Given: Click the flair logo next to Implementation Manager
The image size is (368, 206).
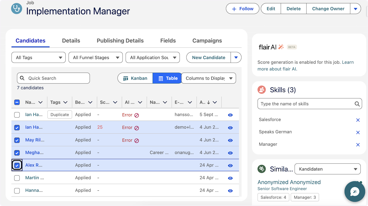Looking at the screenshot, I should [16, 8].
